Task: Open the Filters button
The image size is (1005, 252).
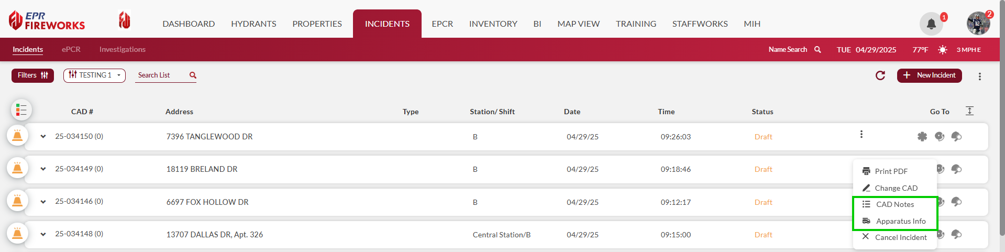Action: (32, 75)
